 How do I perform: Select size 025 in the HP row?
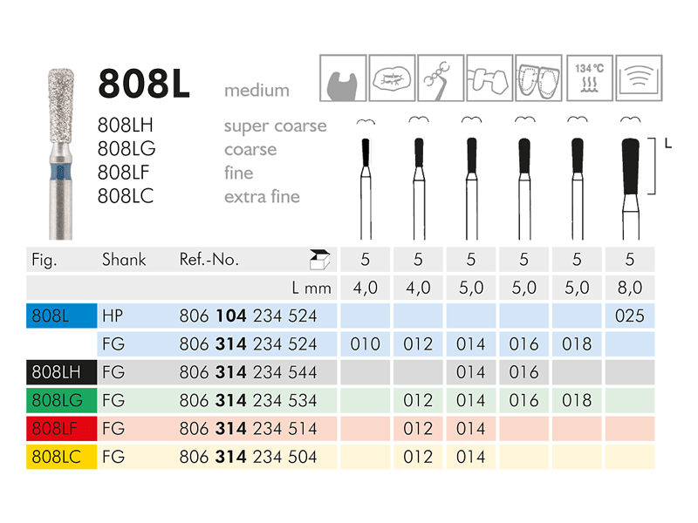[x=629, y=316]
